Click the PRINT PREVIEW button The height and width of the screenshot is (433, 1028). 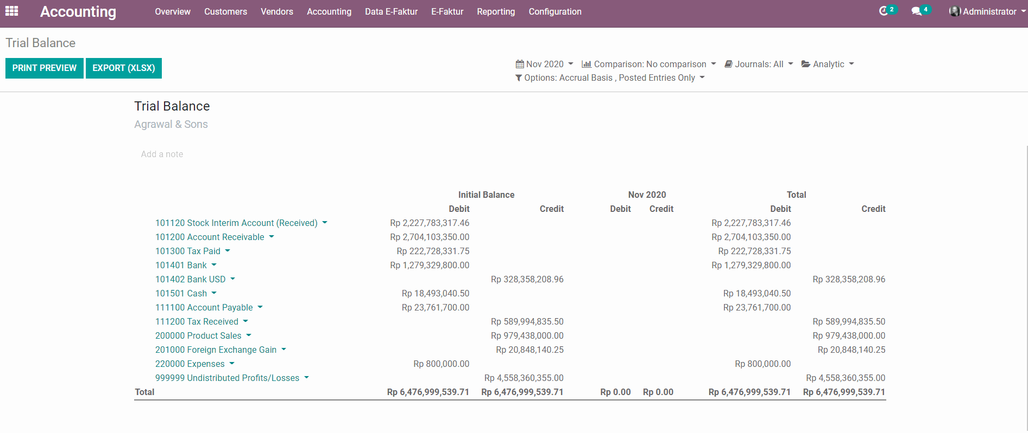45,68
